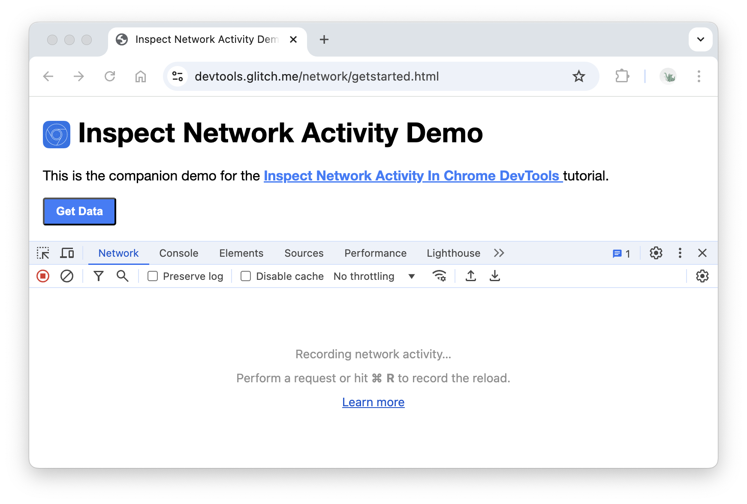Open the No throttling dropdown

click(373, 276)
